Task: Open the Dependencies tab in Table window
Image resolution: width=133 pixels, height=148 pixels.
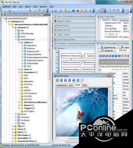Action: 108,47
